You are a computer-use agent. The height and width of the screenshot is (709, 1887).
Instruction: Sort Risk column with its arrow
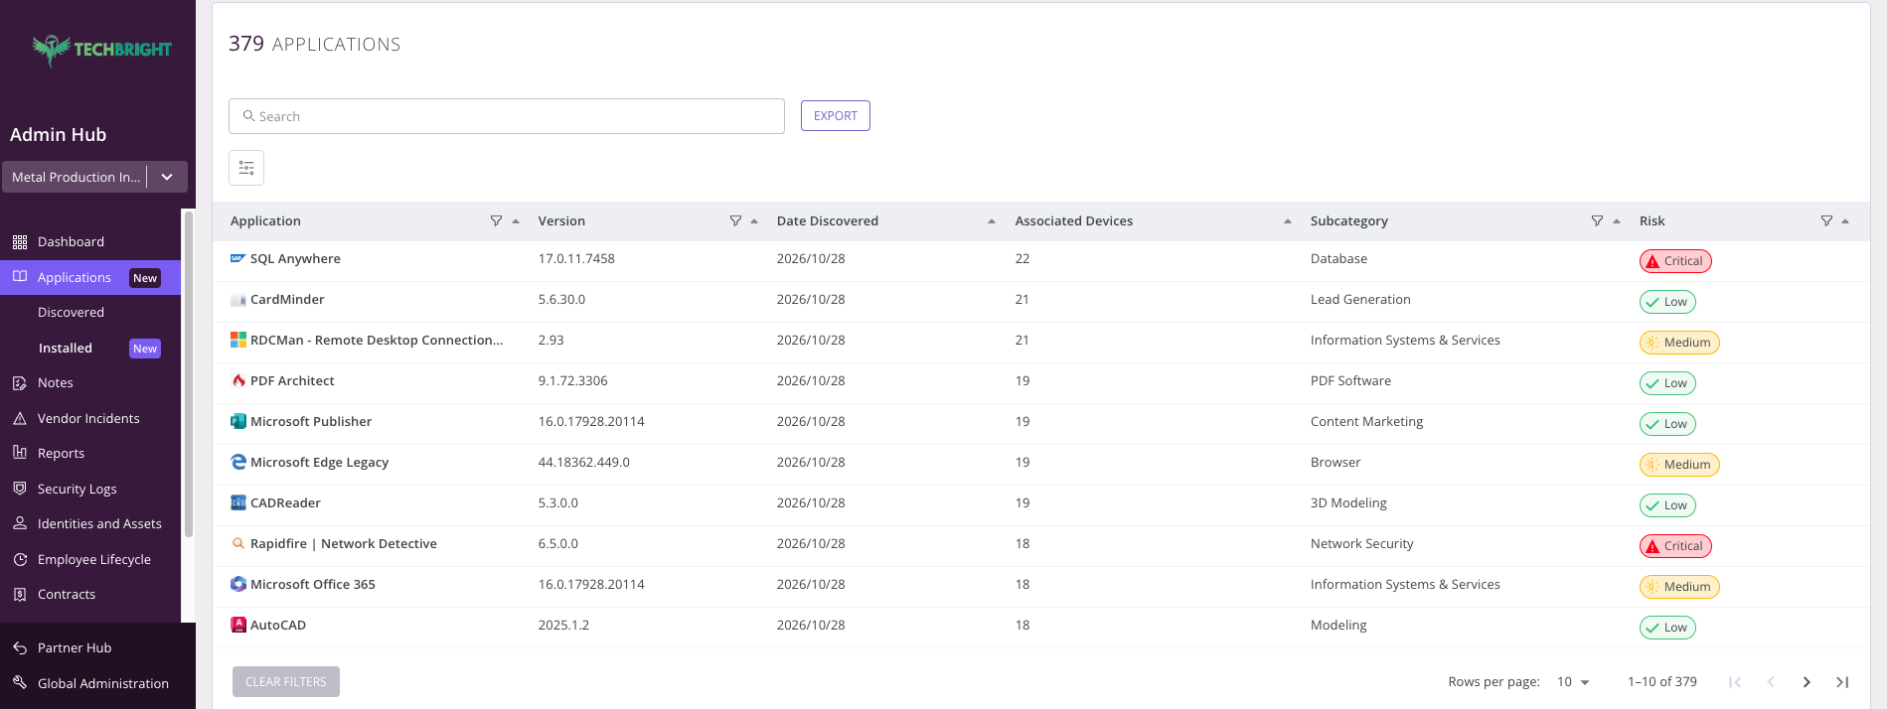pos(1845,221)
